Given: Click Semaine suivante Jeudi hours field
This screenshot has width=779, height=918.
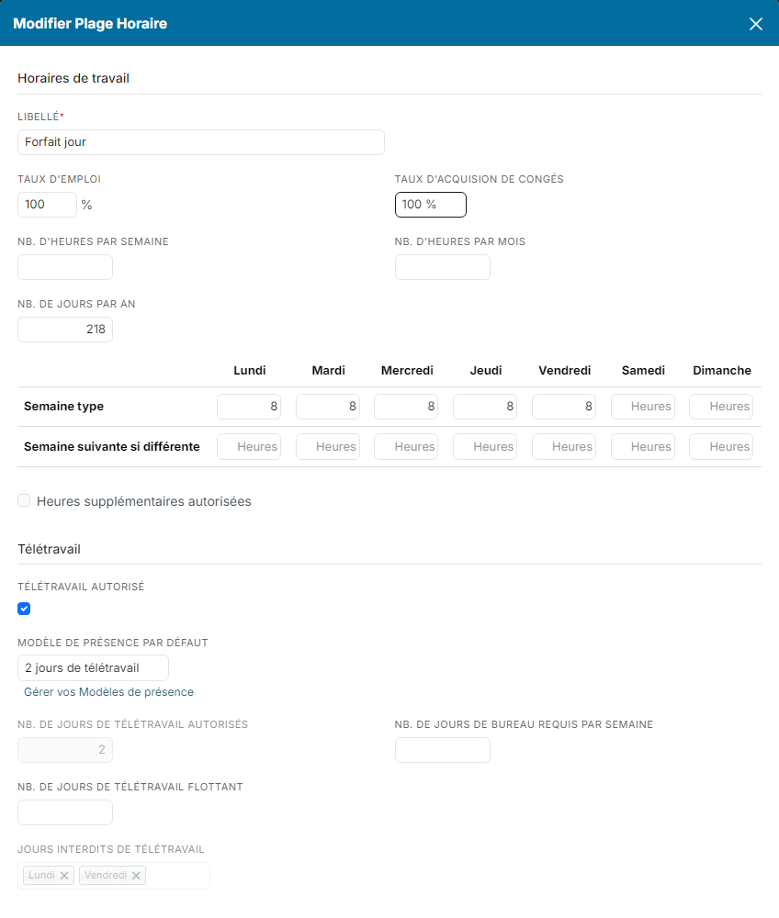Looking at the screenshot, I should 485,447.
